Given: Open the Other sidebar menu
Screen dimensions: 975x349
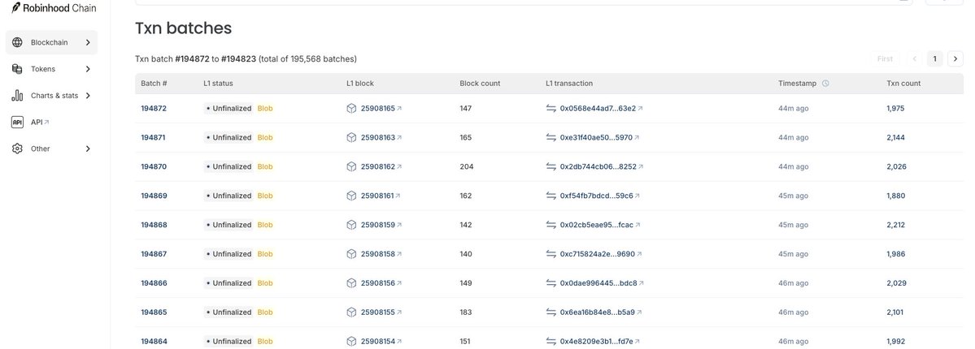Looking at the screenshot, I should pyautogui.click(x=51, y=149).
